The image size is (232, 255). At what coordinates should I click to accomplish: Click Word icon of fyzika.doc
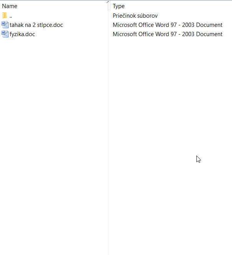point(5,34)
